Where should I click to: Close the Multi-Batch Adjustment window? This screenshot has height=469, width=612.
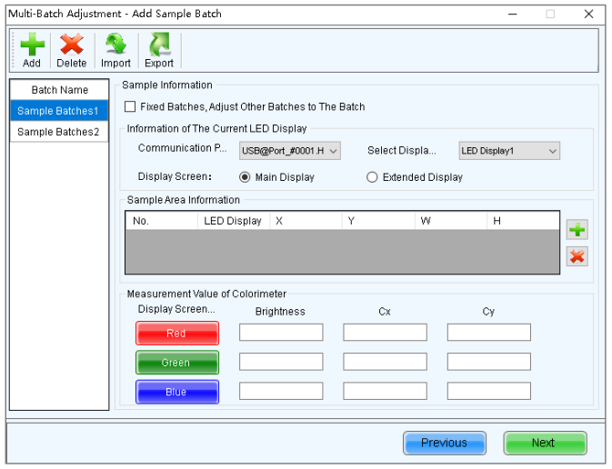[588, 14]
